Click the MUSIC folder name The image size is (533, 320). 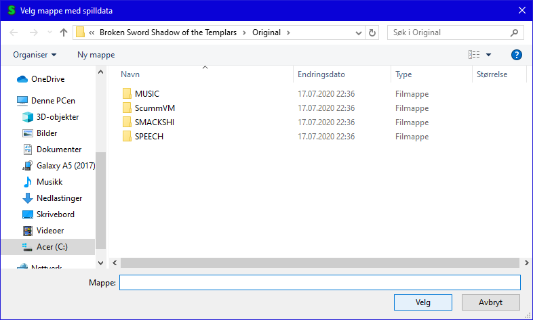147,93
